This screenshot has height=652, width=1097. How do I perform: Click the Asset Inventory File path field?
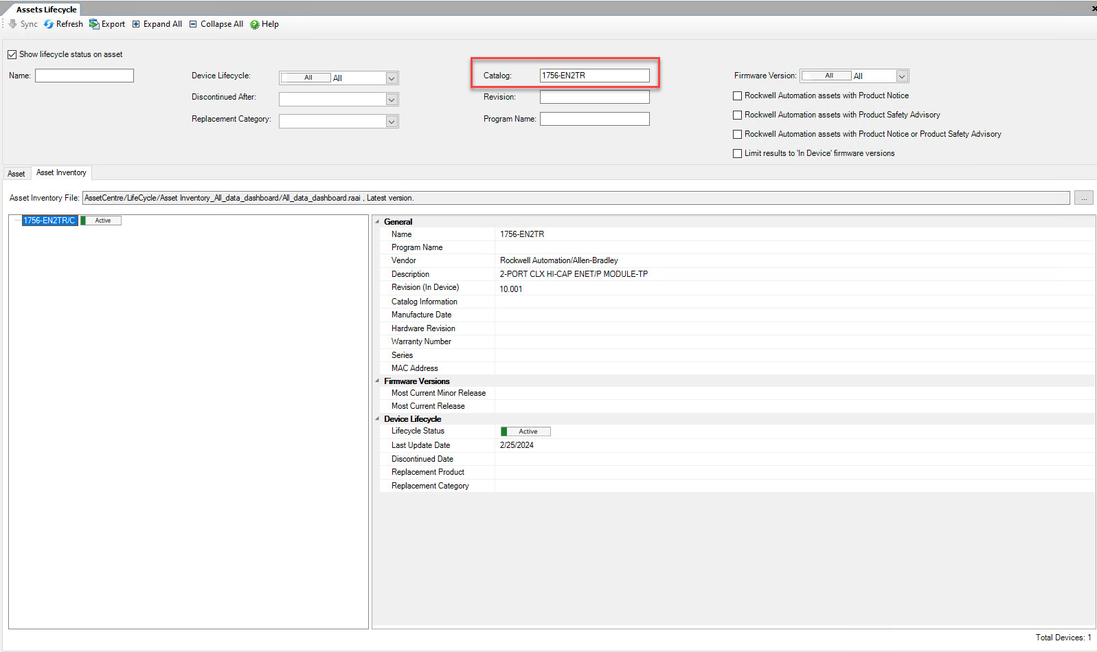[x=576, y=198]
